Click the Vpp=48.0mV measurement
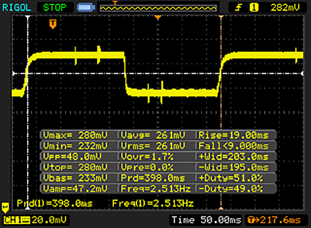Viewport: 311px width, 228px height. tap(72, 157)
